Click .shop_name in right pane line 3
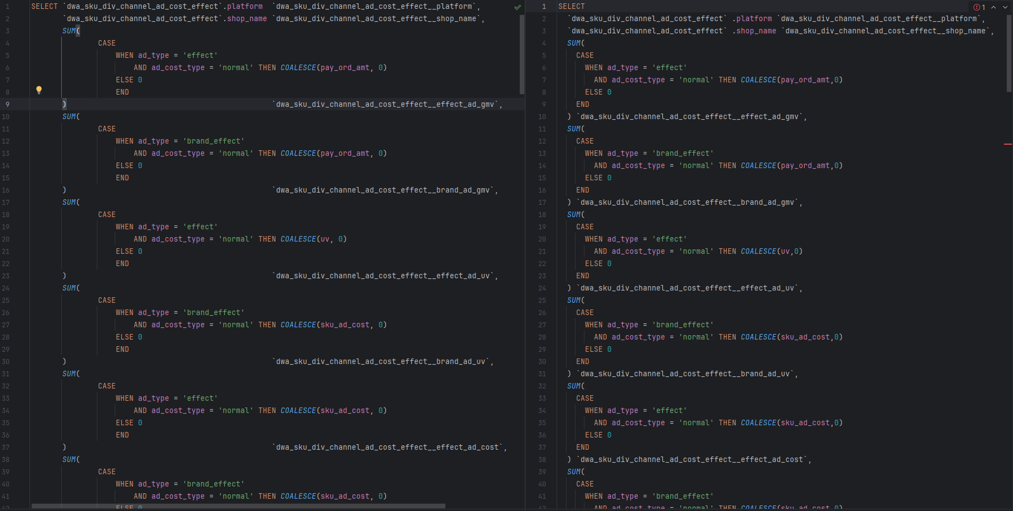 tap(754, 31)
